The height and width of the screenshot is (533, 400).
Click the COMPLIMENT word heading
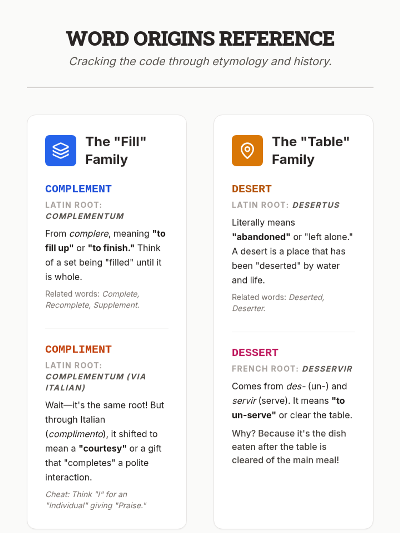(x=78, y=349)
